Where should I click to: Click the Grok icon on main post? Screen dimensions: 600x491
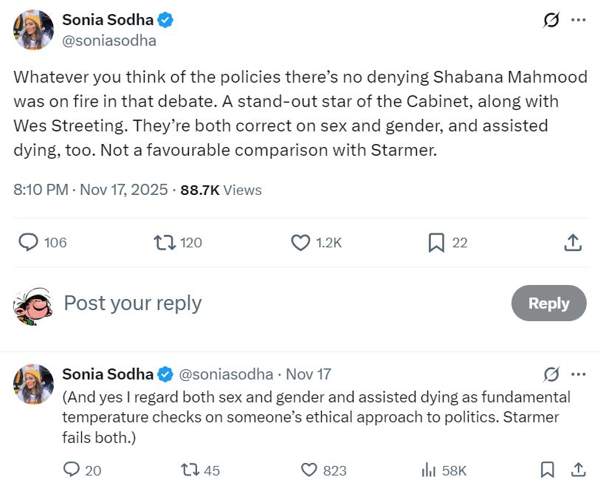point(551,20)
